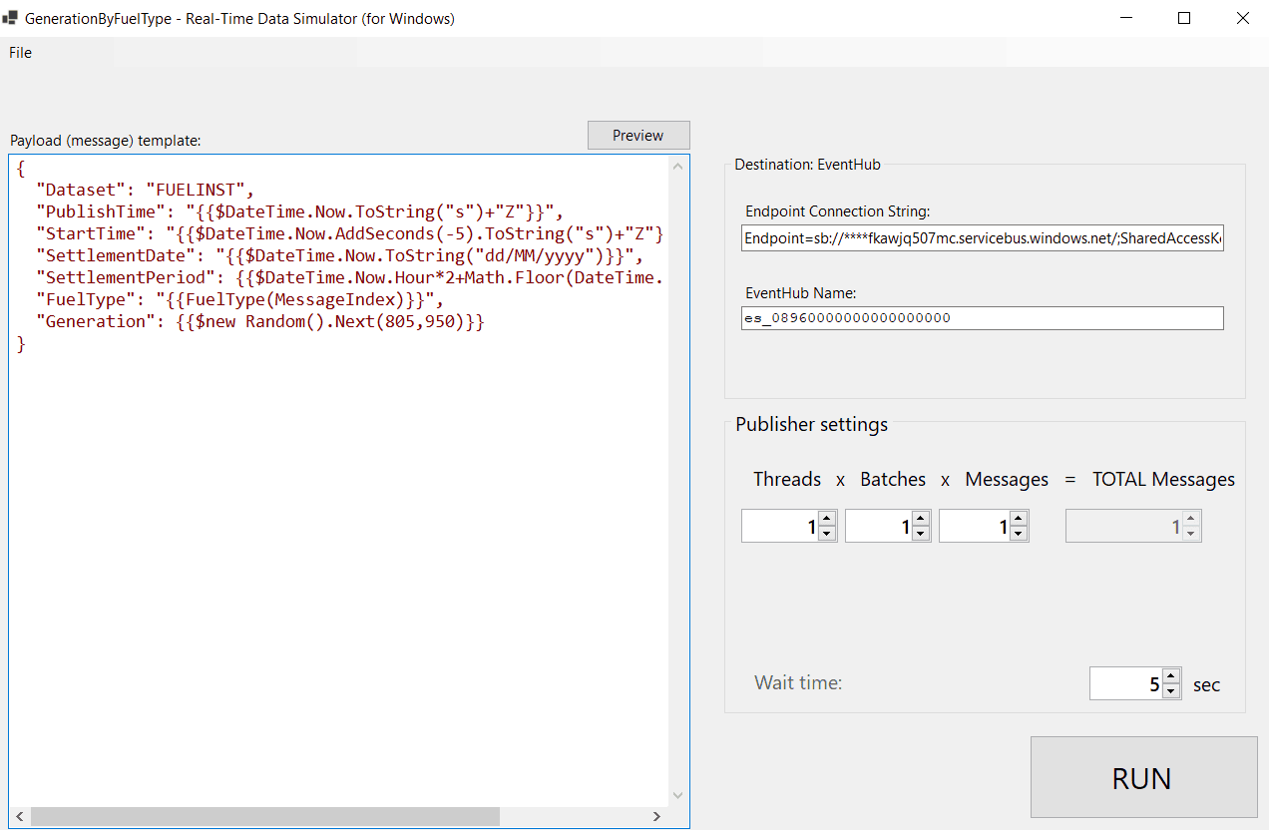Decrease Threads count with down arrow
This screenshot has width=1269, height=830.
pos(826,534)
